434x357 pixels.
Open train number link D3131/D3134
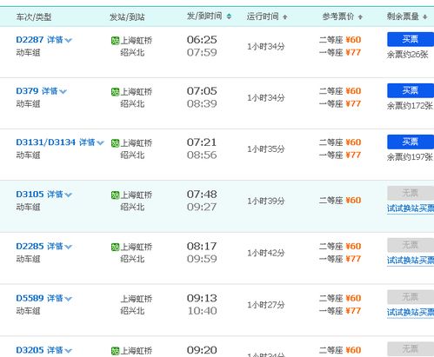(46, 142)
